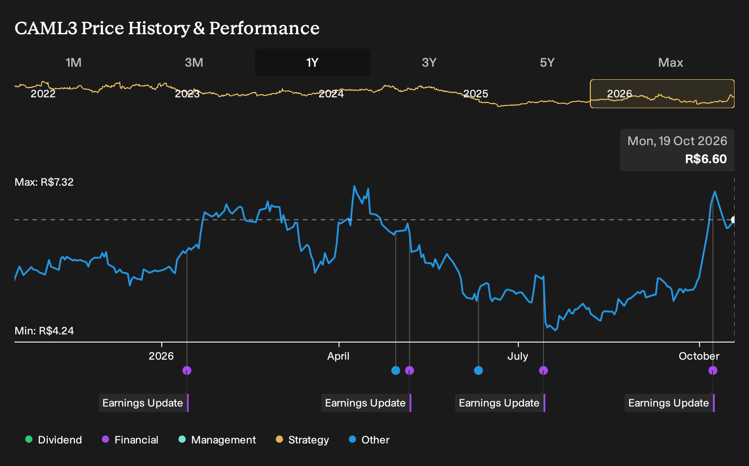Switch to the 3Y time range
Image resolution: width=749 pixels, height=466 pixels.
429,62
